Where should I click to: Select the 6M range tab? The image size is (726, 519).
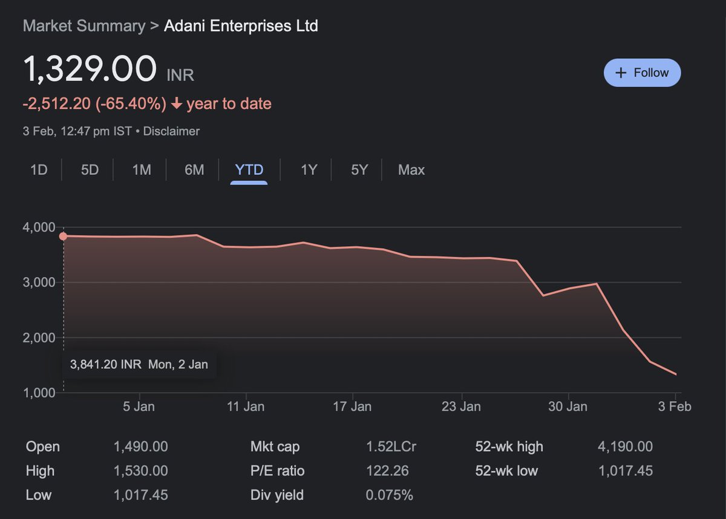coord(194,170)
